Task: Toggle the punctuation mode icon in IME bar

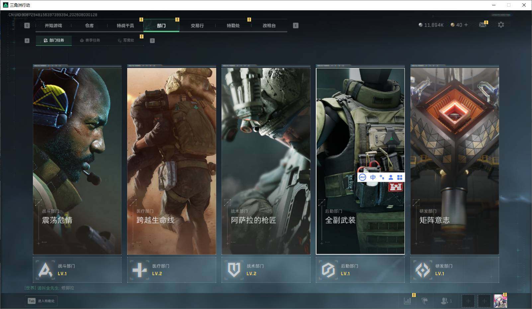Action: [x=382, y=177]
